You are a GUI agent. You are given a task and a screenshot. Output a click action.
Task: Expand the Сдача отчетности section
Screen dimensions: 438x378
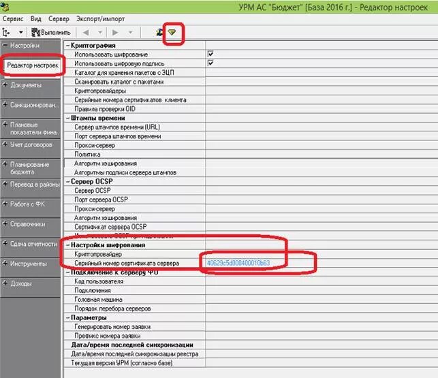pos(5,243)
